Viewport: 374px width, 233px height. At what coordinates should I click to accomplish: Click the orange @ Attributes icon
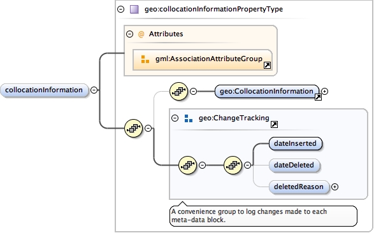[x=141, y=34]
